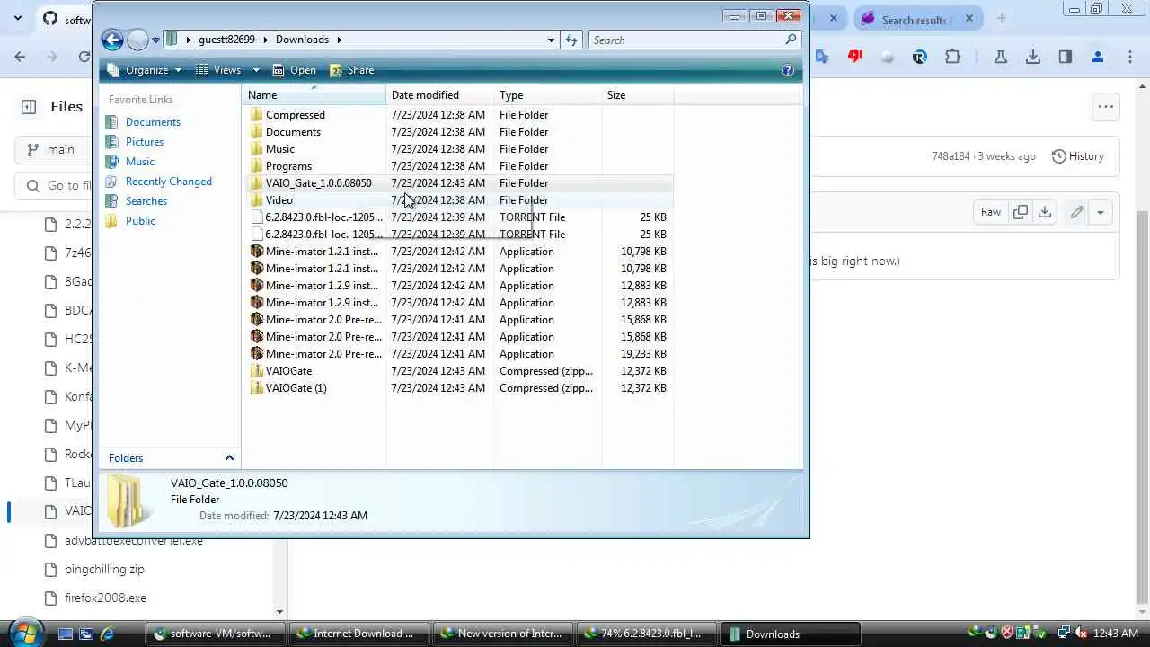This screenshot has width=1150, height=647.
Task: Click the volume muted tray icon
Action: [1081, 634]
